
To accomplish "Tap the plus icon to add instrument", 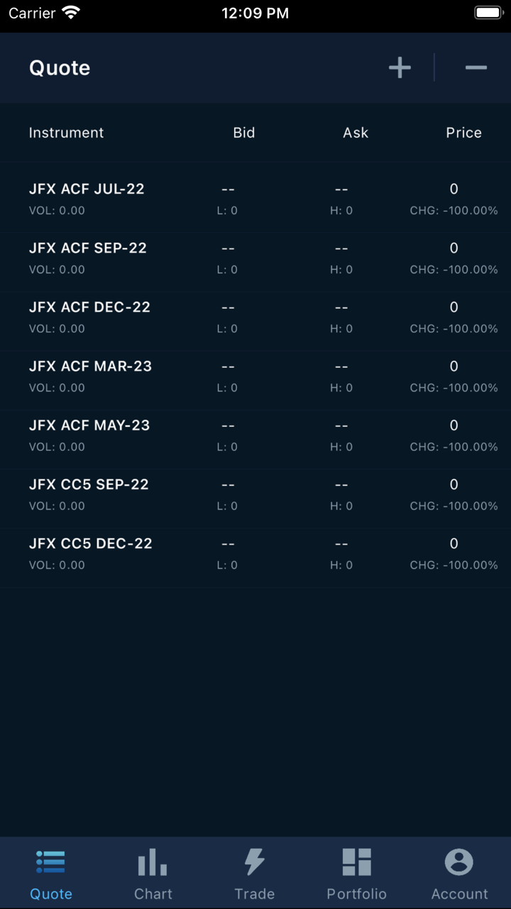I will [400, 68].
